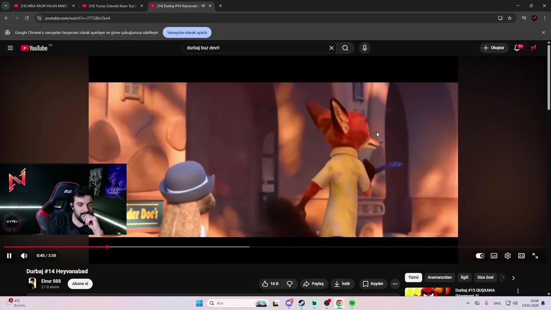The width and height of the screenshot is (551, 310).
Task: Switch to Trump Zelenski Basın Toplantısı tab
Action: 113,6
